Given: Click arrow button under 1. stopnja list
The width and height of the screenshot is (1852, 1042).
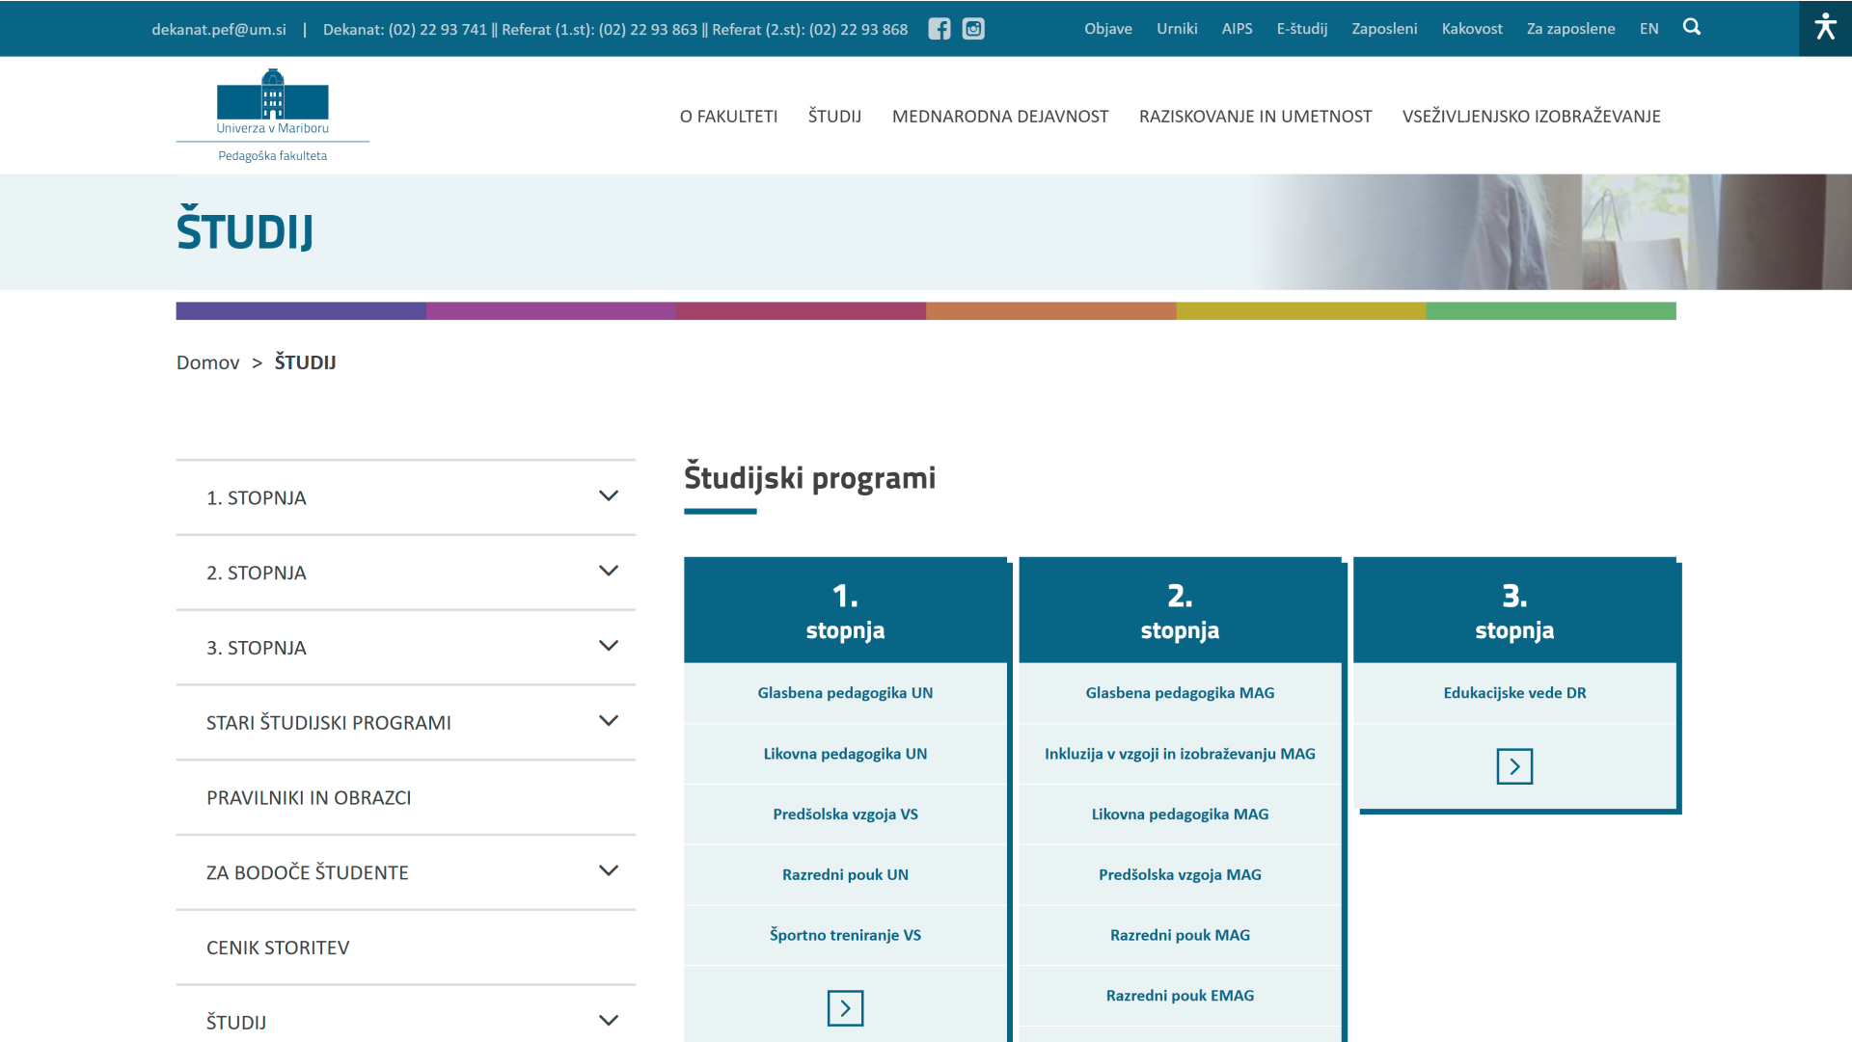Looking at the screenshot, I should pos(845,1008).
